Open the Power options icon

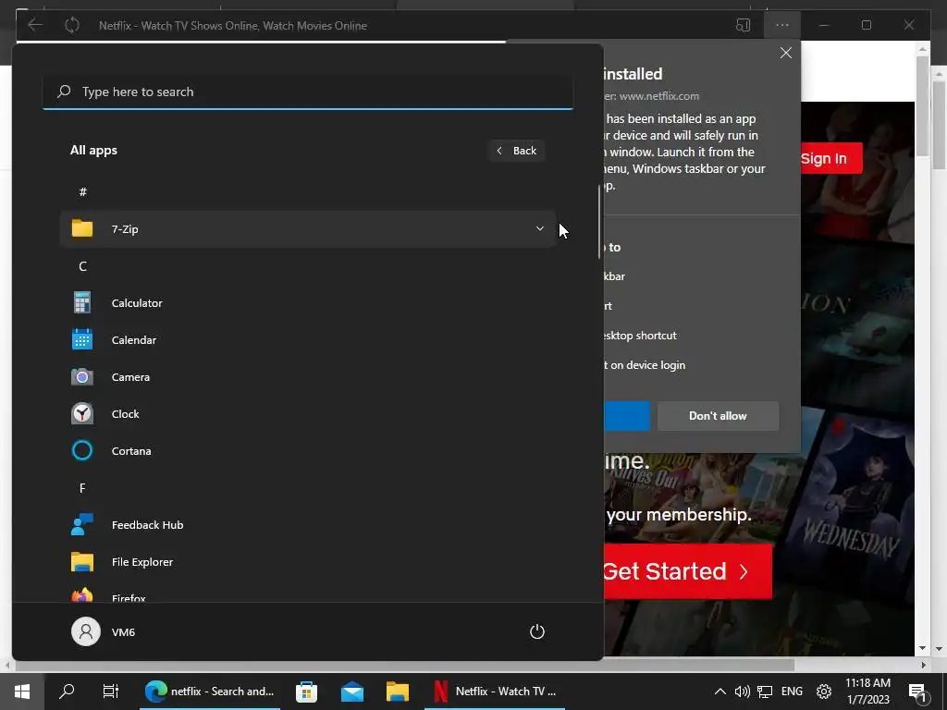point(537,631)
